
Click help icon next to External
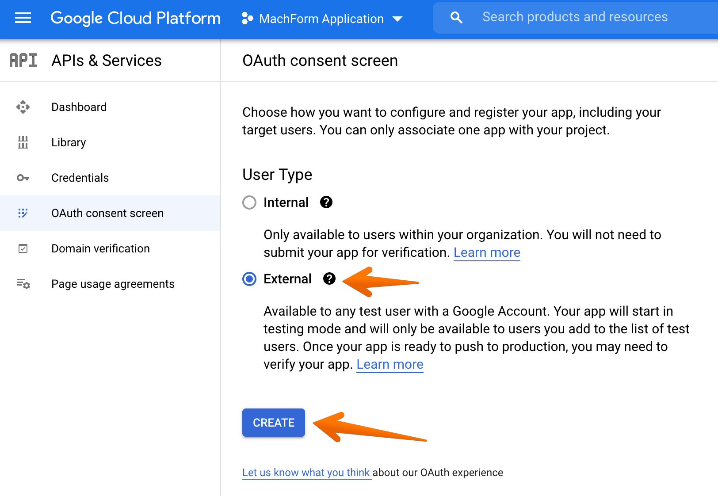(x=329, y=279)
